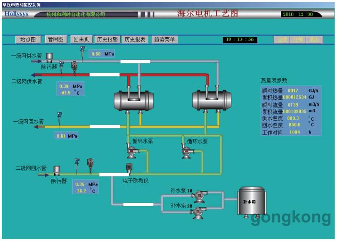Open 历史报警 alarm history
The height and width of the screenshot is (241, 337).
(107, 40)
